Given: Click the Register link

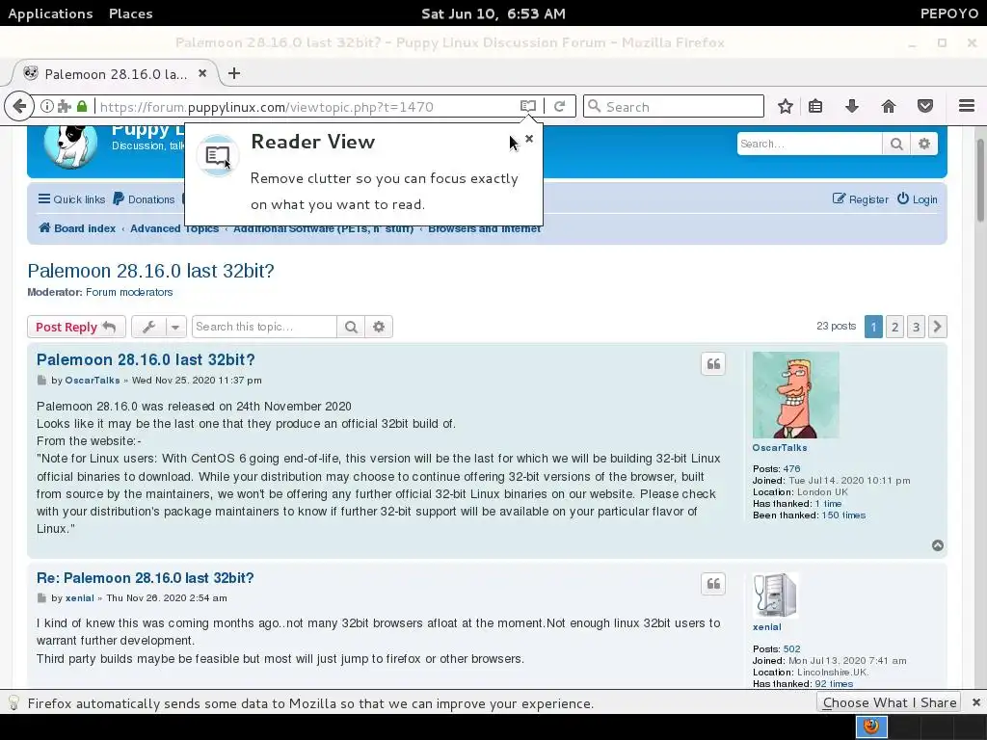Looking at the screenshot, I should click(861, 199).
